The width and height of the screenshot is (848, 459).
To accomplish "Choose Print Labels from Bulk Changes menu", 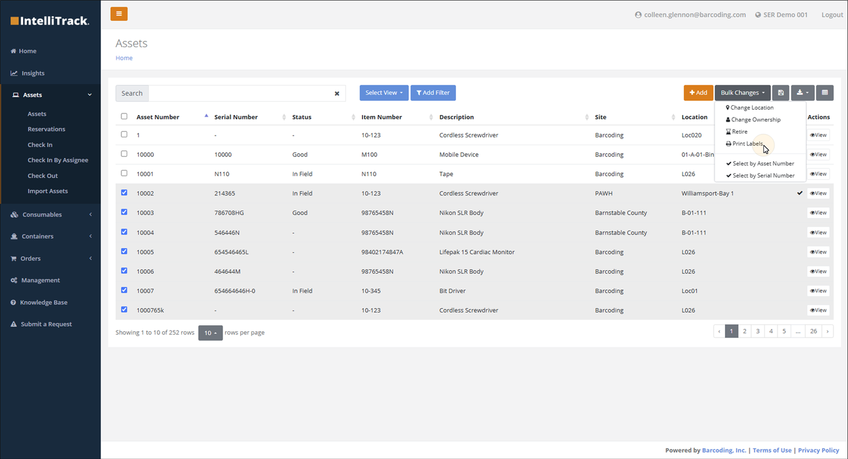I will tap(744, 144).
